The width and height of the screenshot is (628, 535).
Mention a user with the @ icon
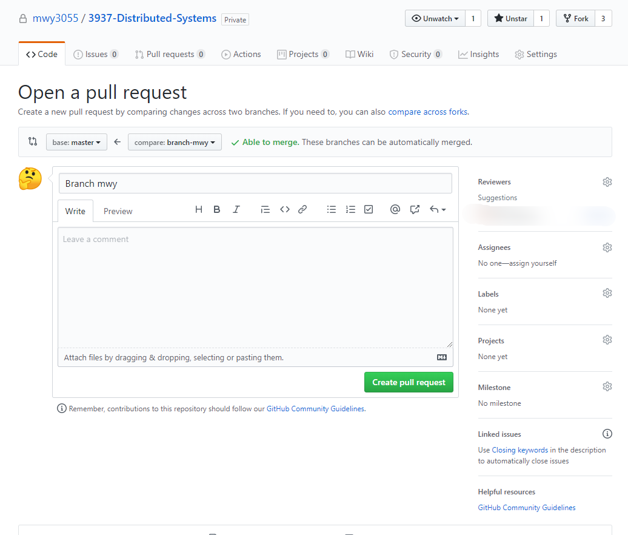tap(395, 209)
